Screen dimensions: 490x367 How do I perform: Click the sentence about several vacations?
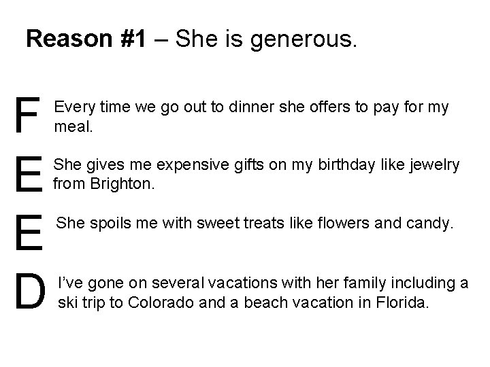pyautogui.click(x=263, y=293)
